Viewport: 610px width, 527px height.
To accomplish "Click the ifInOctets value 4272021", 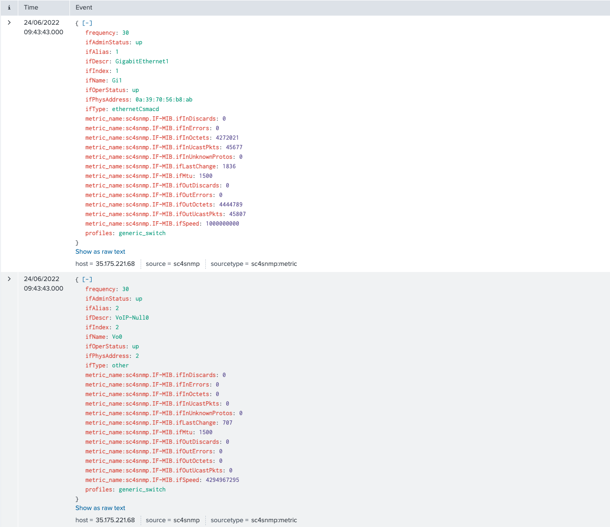I will click(x=227, y=137).
